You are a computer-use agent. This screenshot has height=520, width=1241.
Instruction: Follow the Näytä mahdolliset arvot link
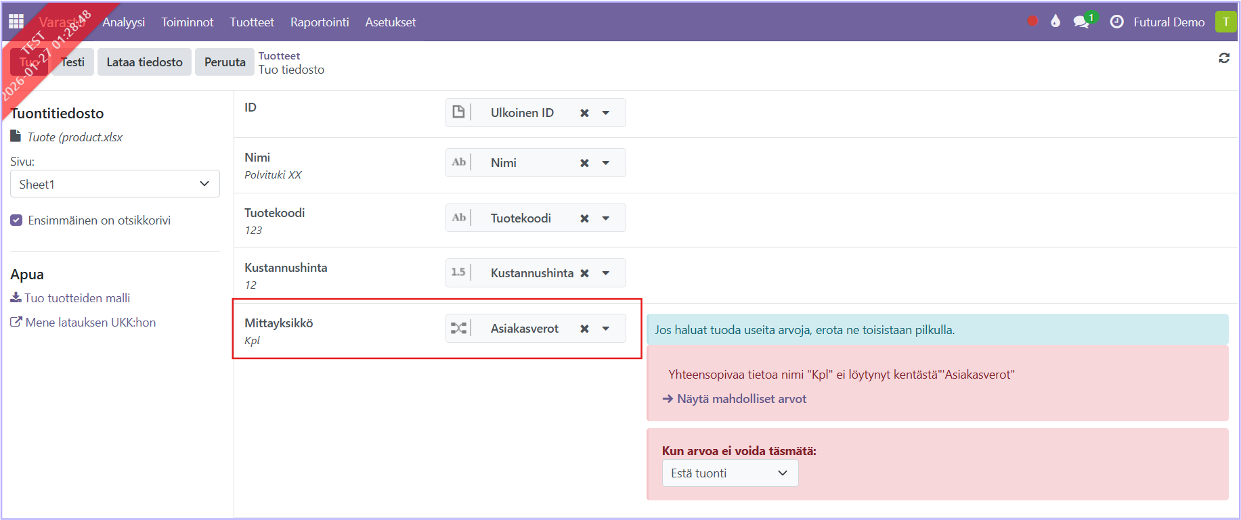(741, 399)
